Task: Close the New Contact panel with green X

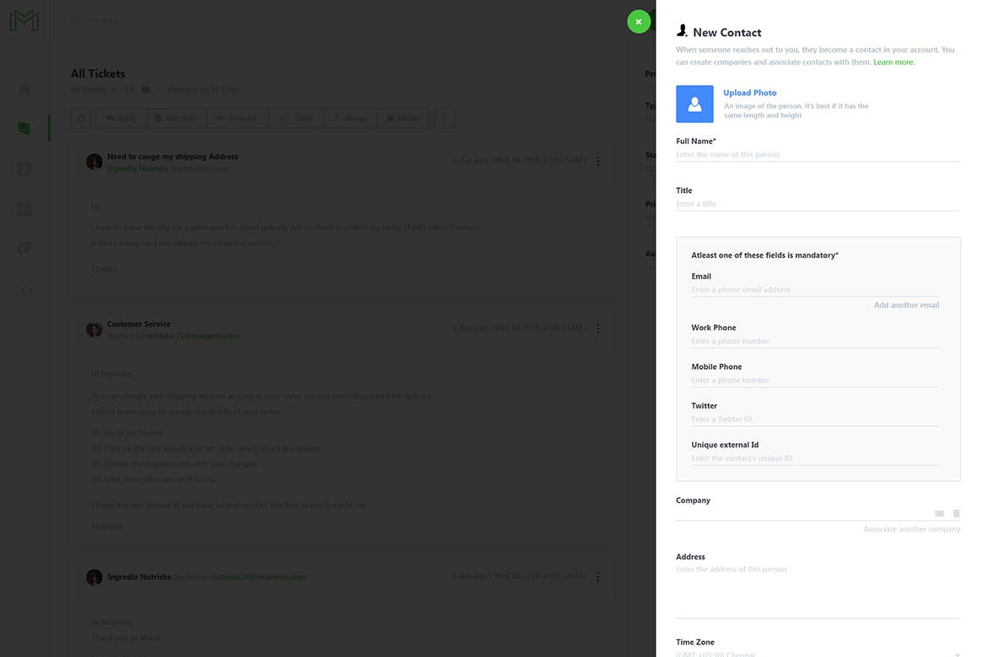Action: 639,21
